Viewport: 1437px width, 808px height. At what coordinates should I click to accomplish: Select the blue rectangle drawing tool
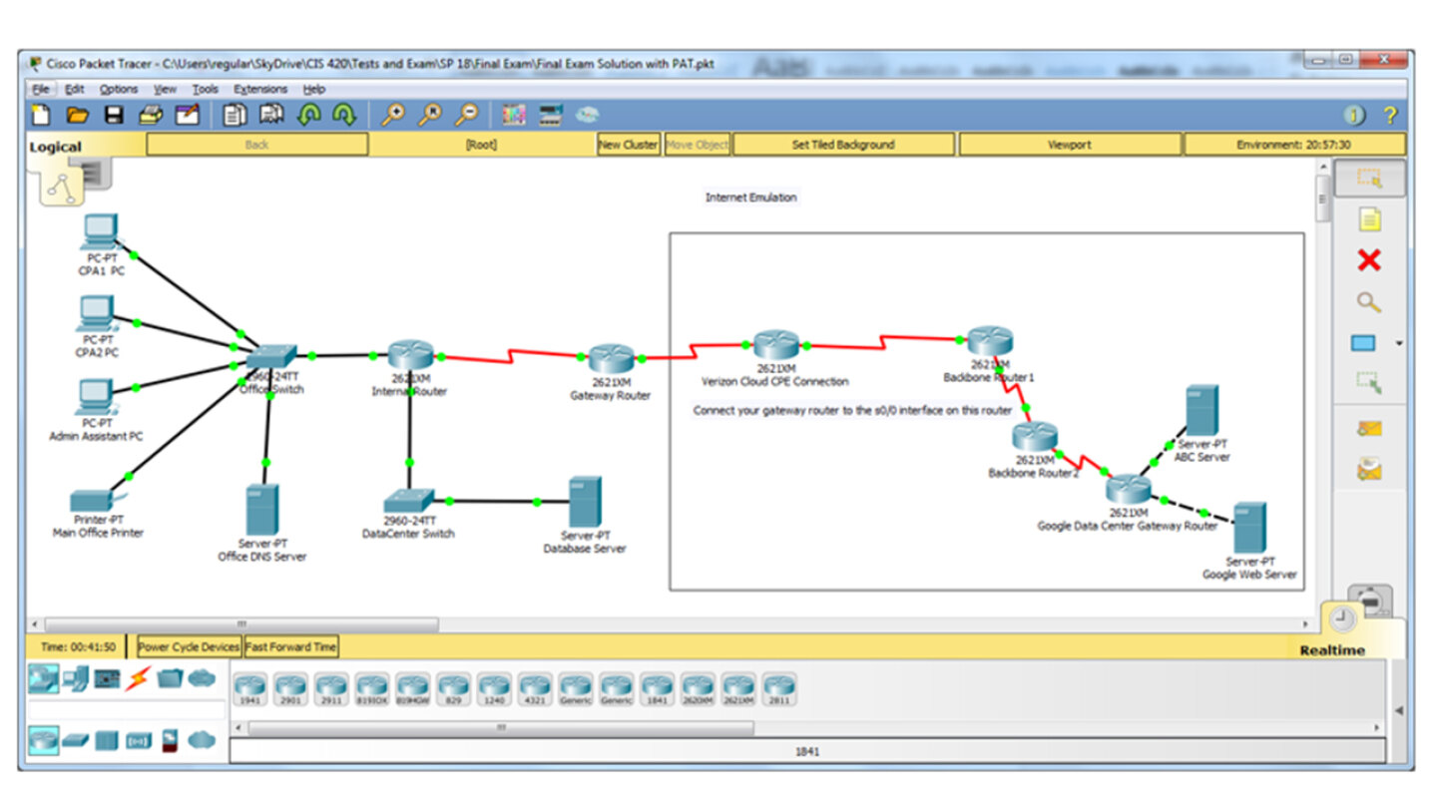(1363, 343)
